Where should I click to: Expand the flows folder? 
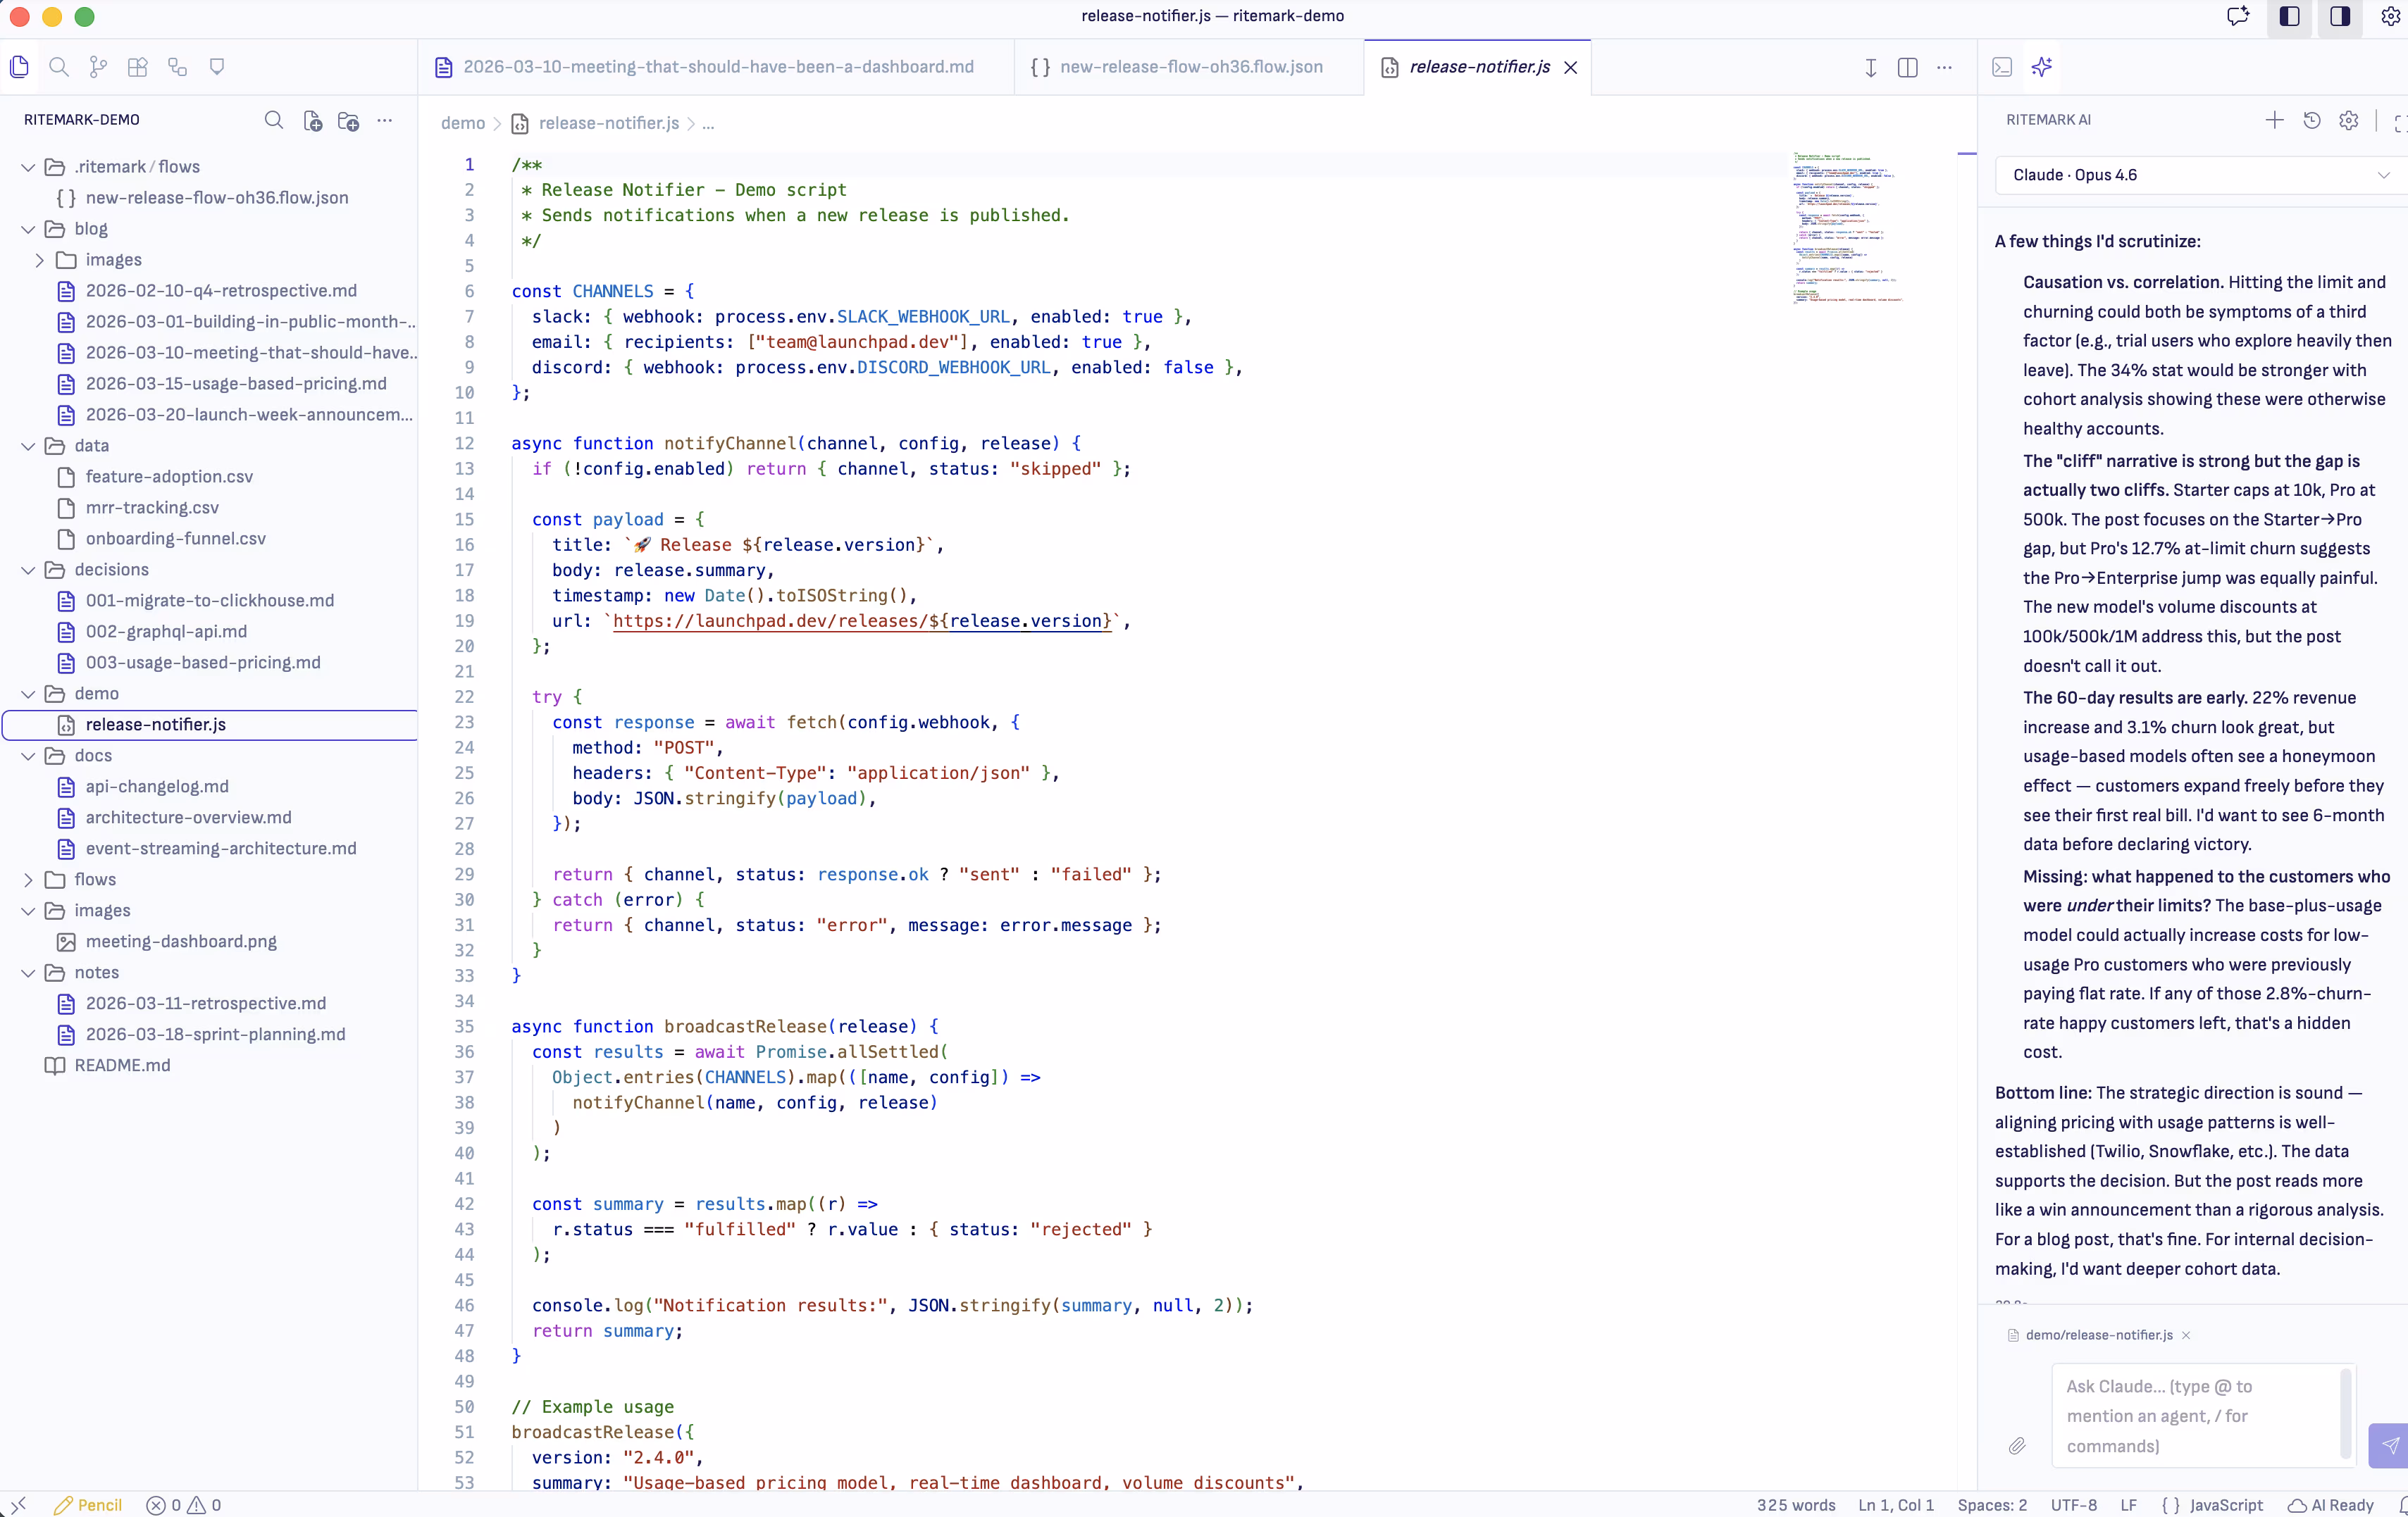click(x=94, y=880)
